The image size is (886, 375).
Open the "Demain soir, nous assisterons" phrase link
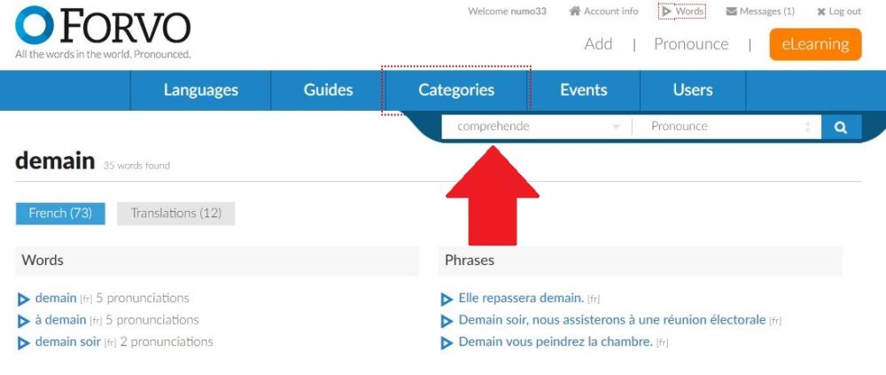pos(611,320)
